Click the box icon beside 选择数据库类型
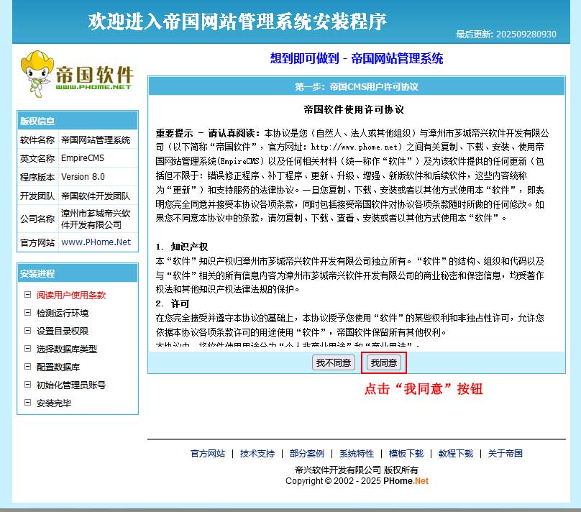 [x=27, y=349]
